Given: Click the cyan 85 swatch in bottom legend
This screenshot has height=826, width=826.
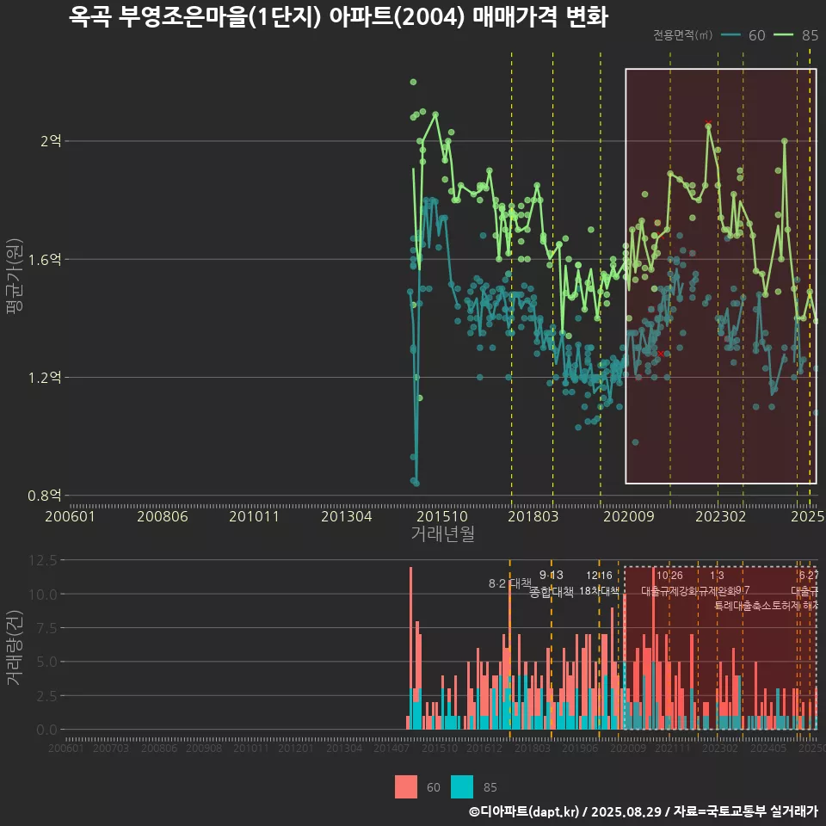Looking at the screenshot, I should click(462, 787).
